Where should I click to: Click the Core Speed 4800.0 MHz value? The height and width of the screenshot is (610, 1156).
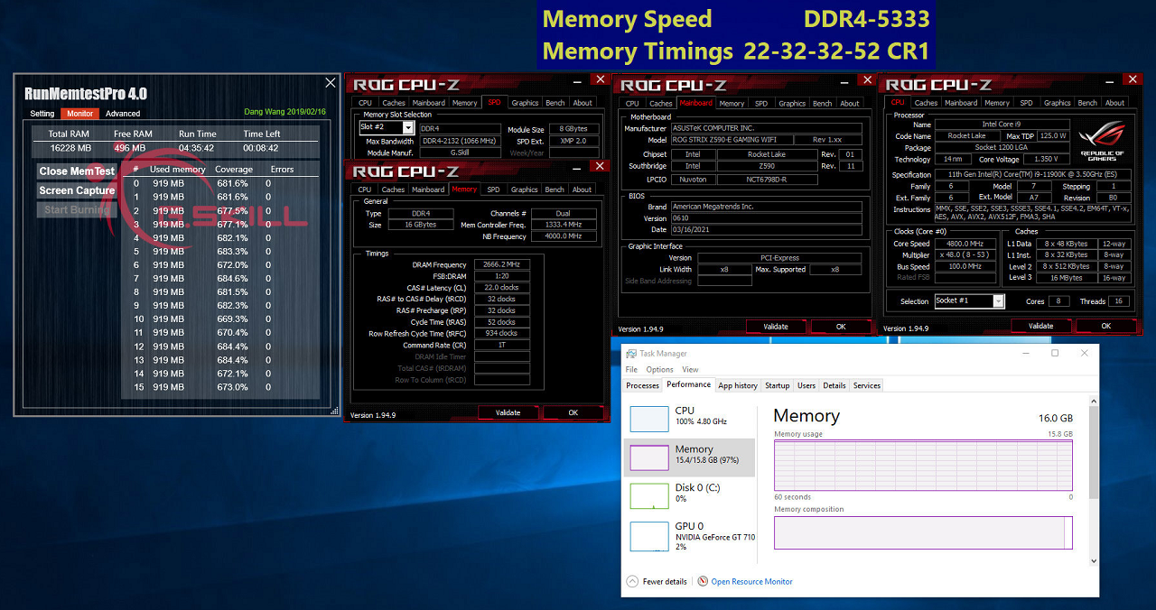966,244
